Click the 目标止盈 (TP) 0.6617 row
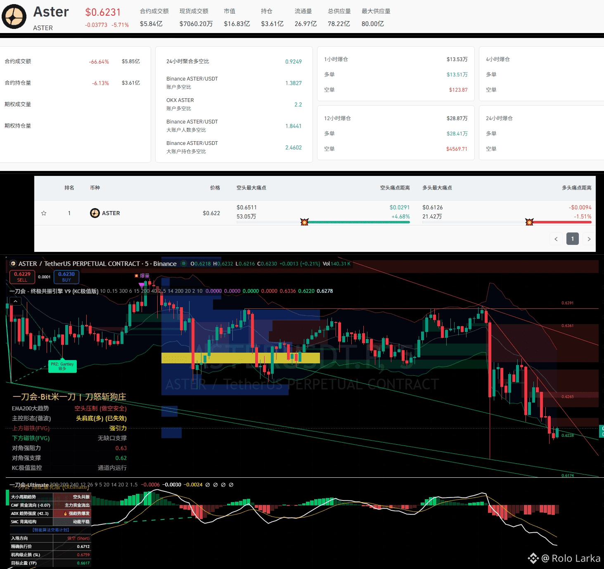The height and width of the screenshot is (569, 604). pyautogui.click(x=50, y=563)
